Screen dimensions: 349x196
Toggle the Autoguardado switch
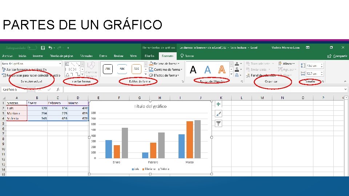pyautogui.click(x=32, y=48)
